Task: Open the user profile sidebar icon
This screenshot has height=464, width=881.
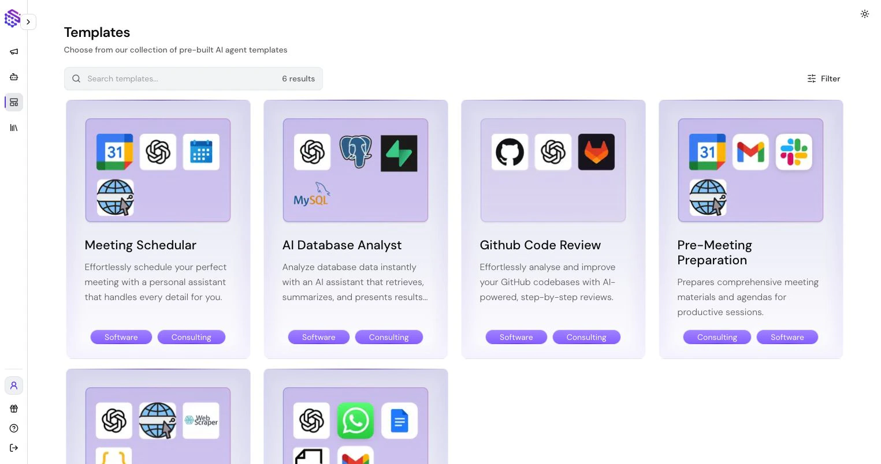Action: (14, 386)
